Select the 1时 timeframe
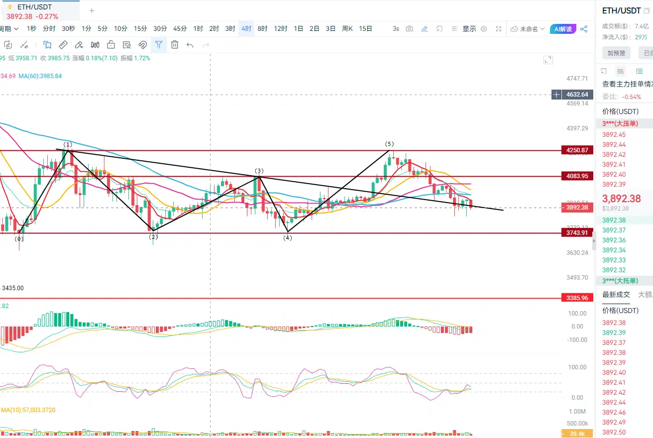The width and height of the screenshot is (653, 438). pyautogui.click(x=198, y=29)
